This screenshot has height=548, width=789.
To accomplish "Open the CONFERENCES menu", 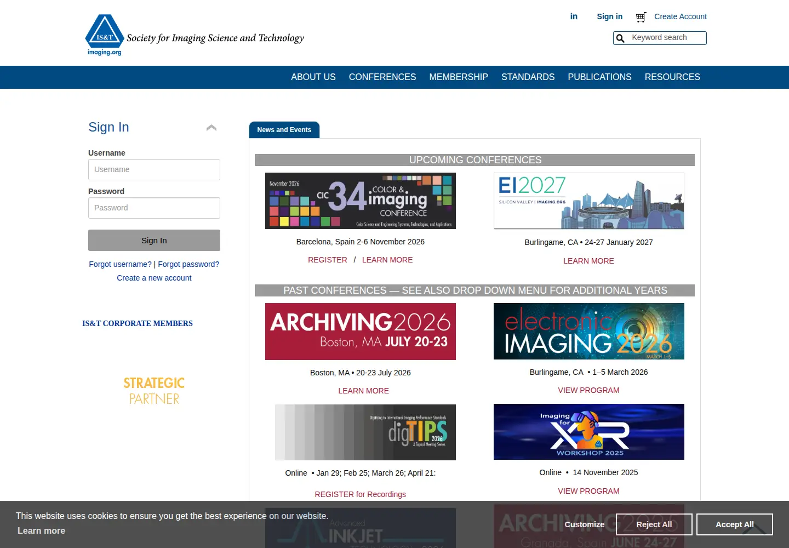I will pyautogui.click(x=382, y=77).
